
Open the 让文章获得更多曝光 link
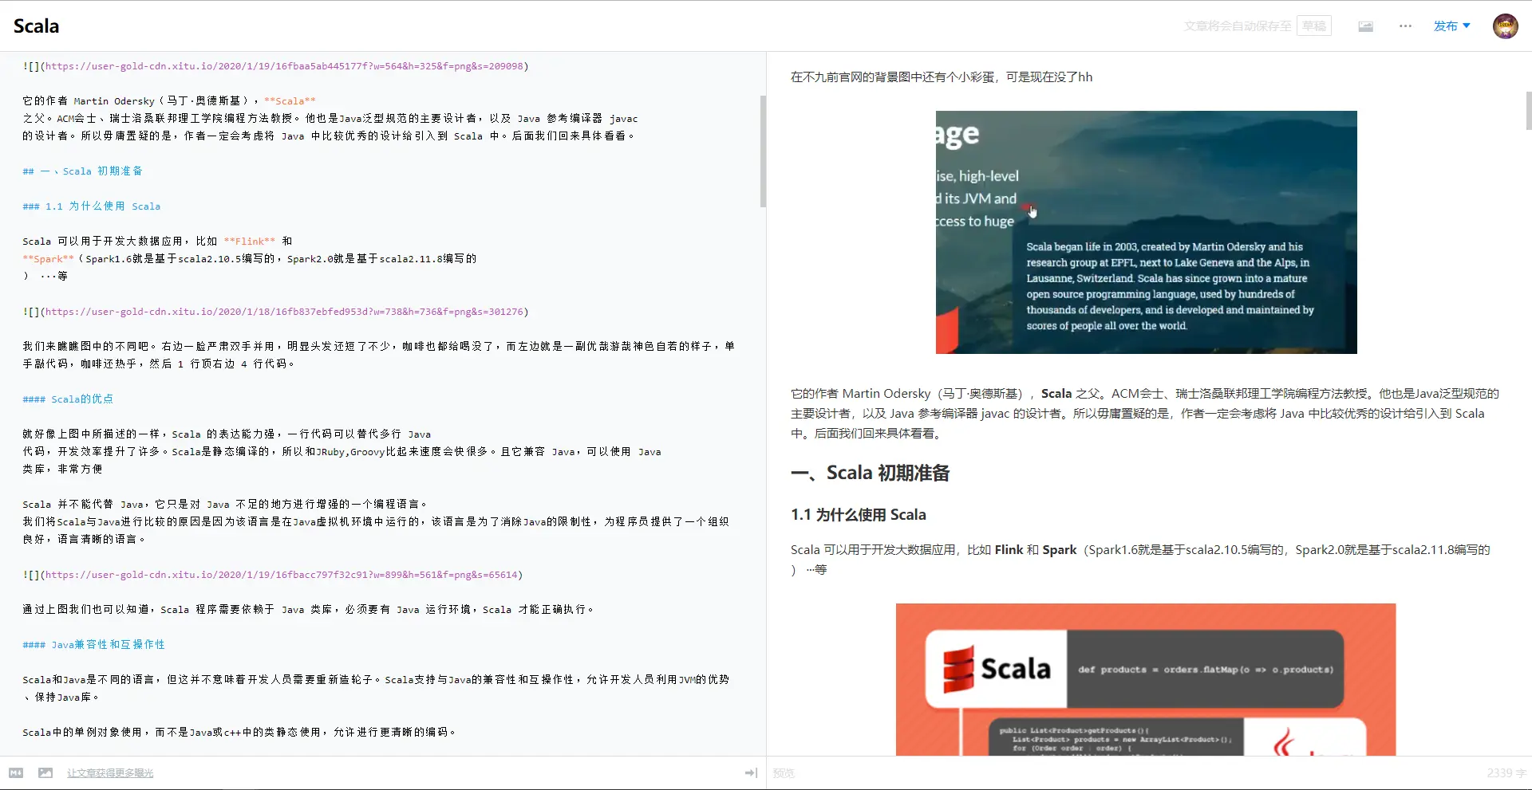(110, 773)
